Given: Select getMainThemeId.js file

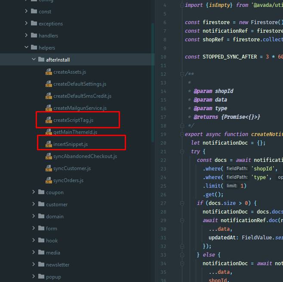Looking at the screenshot, I should pyautogui.click(x=75, y=132).
